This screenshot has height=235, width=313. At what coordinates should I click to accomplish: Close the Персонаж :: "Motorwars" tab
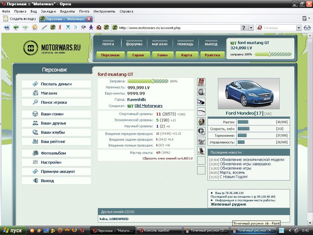click(x=89, y=19)
